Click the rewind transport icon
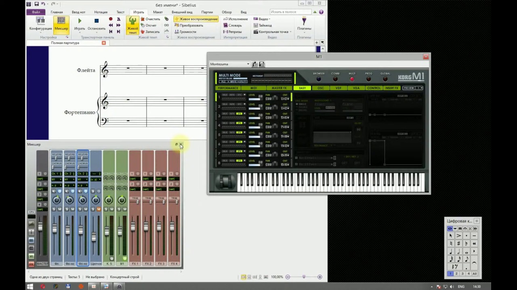517x290 pixels. coord(111,25)
